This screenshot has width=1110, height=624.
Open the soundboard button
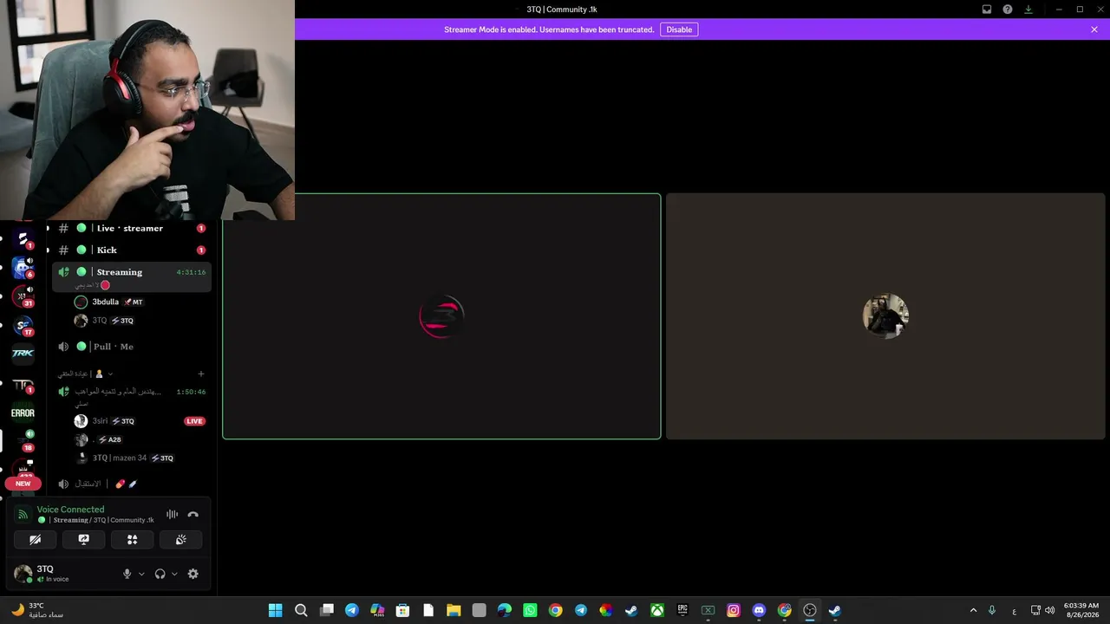(181, 539)
